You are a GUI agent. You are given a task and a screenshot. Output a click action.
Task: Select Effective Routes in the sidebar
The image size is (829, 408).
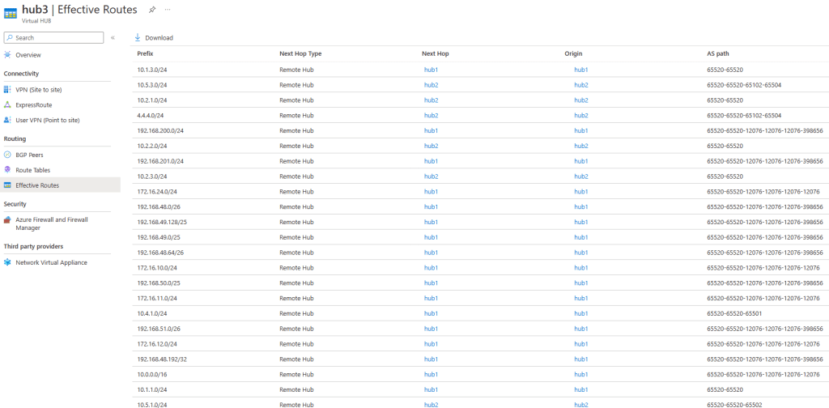point(36,185)
